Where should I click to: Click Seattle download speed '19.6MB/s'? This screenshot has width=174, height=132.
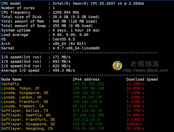point(135,115)
